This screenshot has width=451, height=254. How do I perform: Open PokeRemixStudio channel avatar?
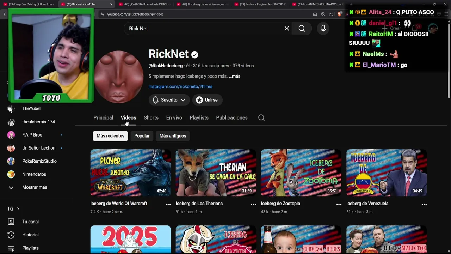coord(11,161)
